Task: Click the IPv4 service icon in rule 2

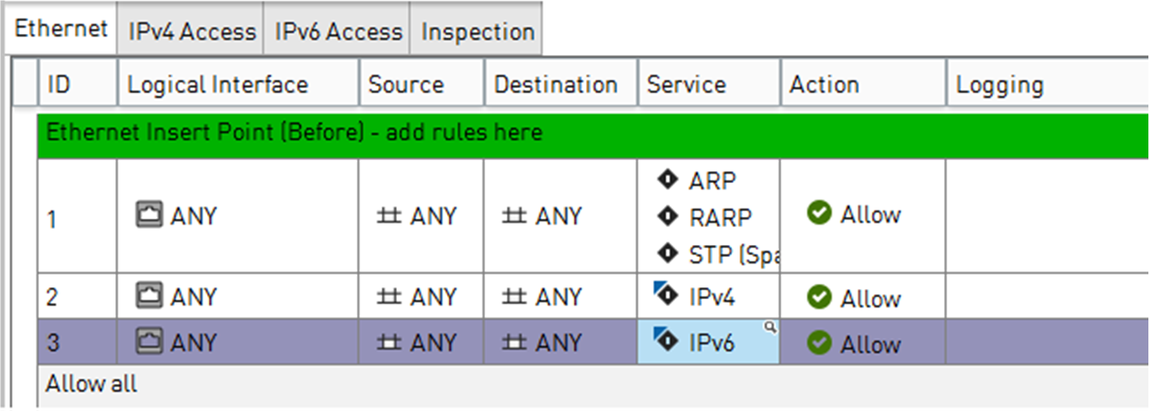Action: (x=665, y=294)
